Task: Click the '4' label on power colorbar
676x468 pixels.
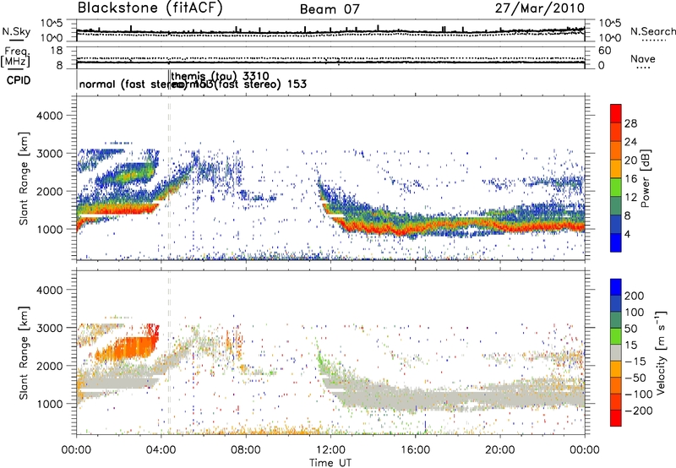Action: 627,234
